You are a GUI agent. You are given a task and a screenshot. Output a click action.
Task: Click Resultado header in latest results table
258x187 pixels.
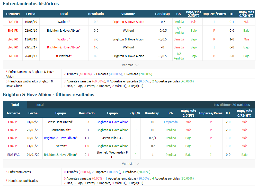coord(87,113)
